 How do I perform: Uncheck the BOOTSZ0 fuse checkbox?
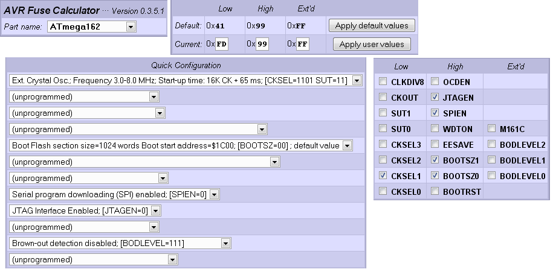(435, 176)
